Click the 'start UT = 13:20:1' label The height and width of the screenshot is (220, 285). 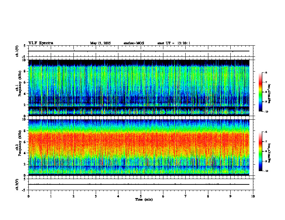(174, 43)
